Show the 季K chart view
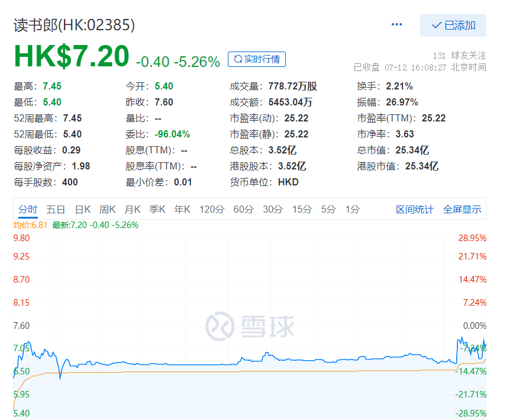This screenshot has width=513, height=420. click(x=157, y=209)
